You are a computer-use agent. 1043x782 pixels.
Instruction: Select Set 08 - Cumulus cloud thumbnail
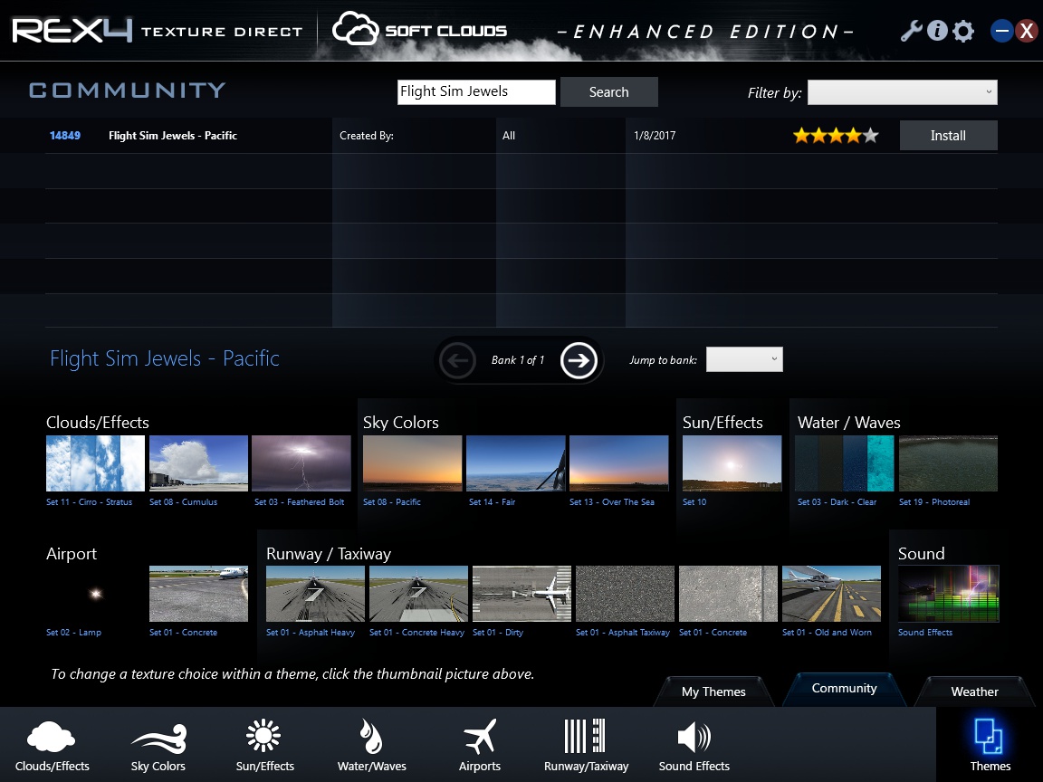coord(198,463)
